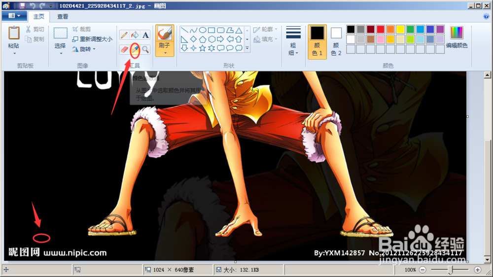Open the 填充 (Fill) shape dropdown

pos(266,39)
